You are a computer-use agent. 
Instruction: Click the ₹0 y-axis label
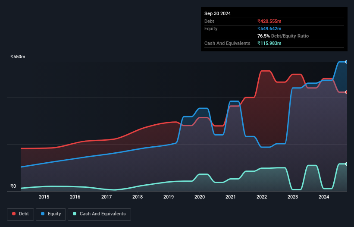(x=13, y=186)
